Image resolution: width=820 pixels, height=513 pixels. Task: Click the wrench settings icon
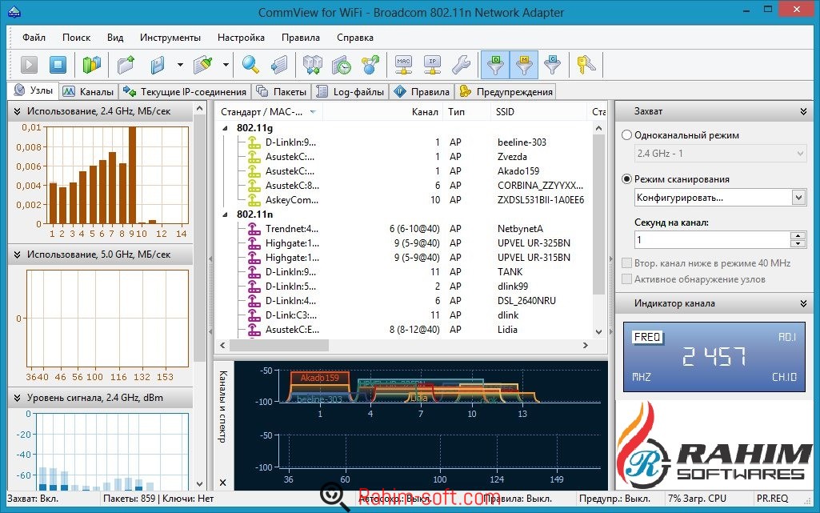click(x=461, y=65)
